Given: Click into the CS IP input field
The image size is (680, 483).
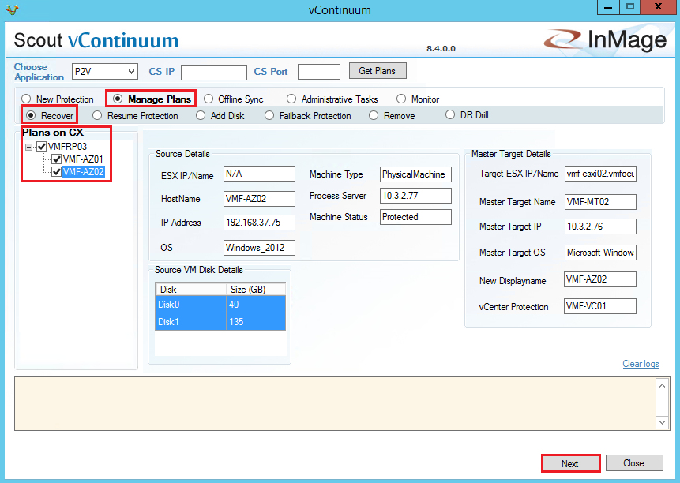Looking at the screenshot, I should tap(213, 73).
